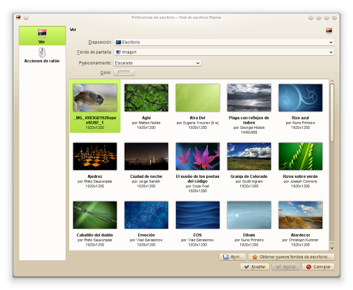Viewport: 353px width, 290px height.
Task: Select the Rizo azul wallpaper
Action: pyautogui.click(x=300, y=98)
